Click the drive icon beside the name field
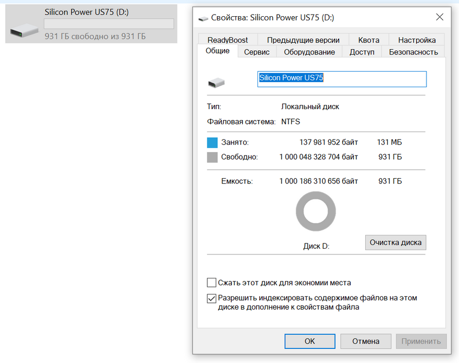 tap(216, 83)
